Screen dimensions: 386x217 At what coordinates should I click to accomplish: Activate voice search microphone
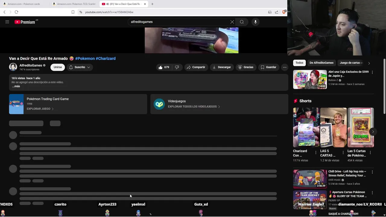pyautogui.click(x=255, y=22)
